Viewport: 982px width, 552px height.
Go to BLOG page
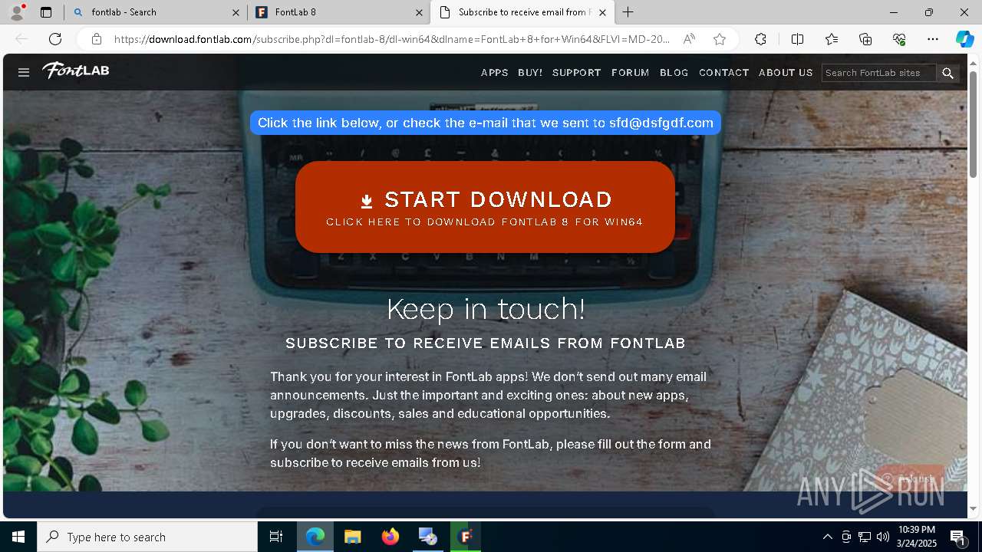[674, 73]
